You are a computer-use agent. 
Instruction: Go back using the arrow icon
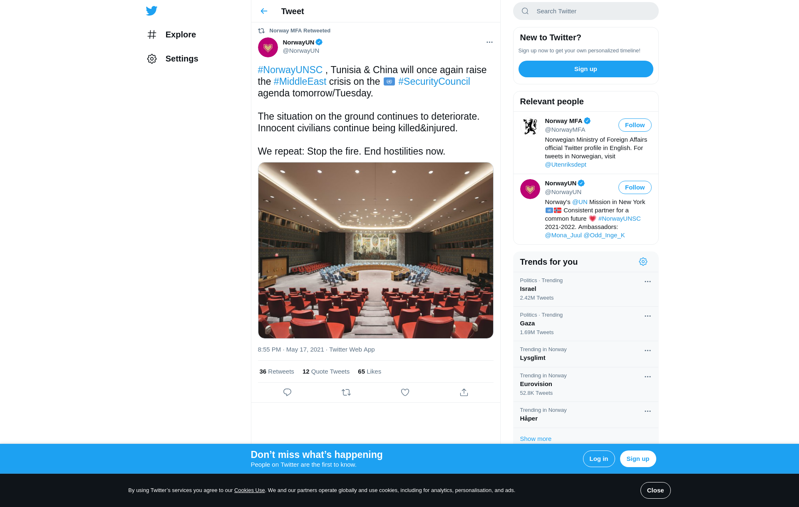(x=264, y=11)
